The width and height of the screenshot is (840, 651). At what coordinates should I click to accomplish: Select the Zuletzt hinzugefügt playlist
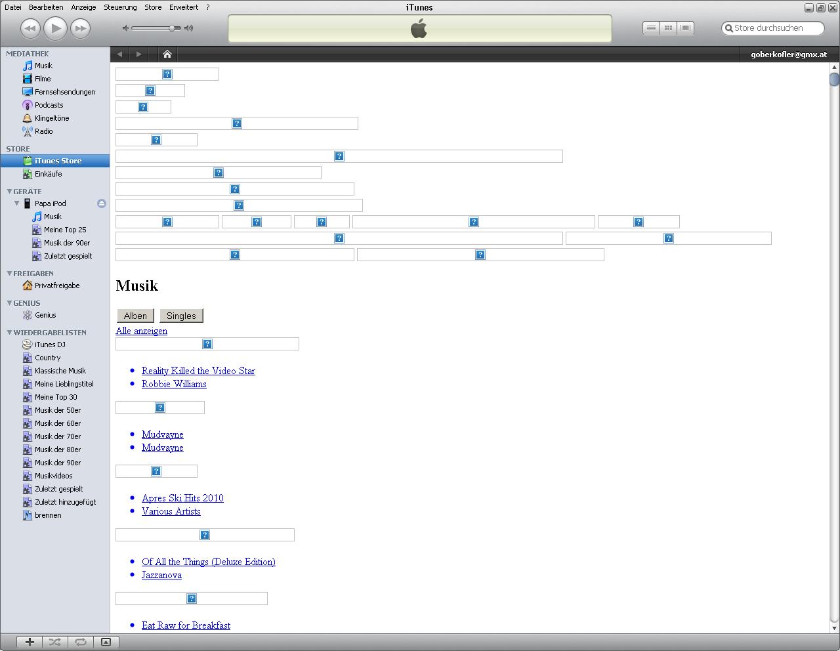[x=65, y=502]
